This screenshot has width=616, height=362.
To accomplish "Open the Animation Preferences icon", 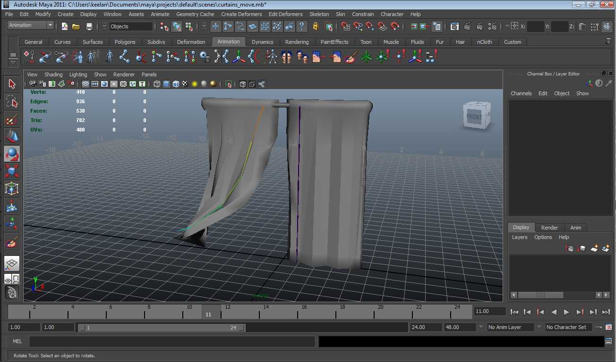I will click(x=608, y=327).
